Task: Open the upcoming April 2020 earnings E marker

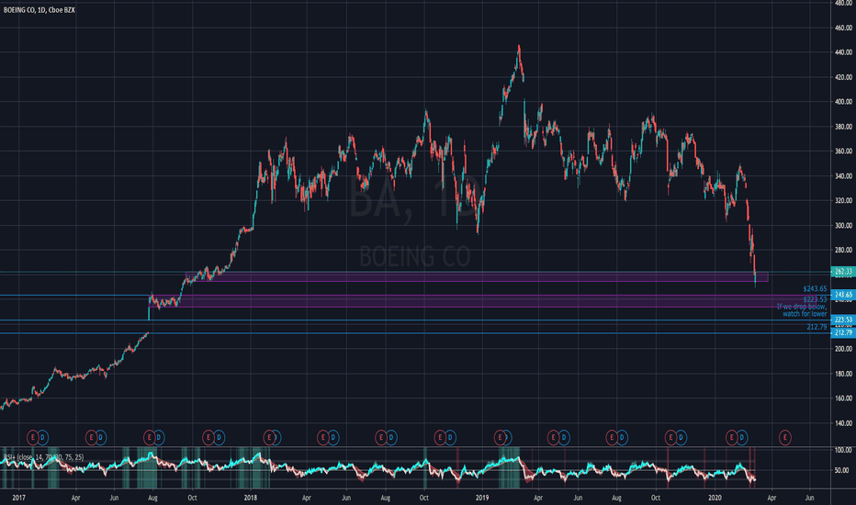Action: (x=785, y=437)
